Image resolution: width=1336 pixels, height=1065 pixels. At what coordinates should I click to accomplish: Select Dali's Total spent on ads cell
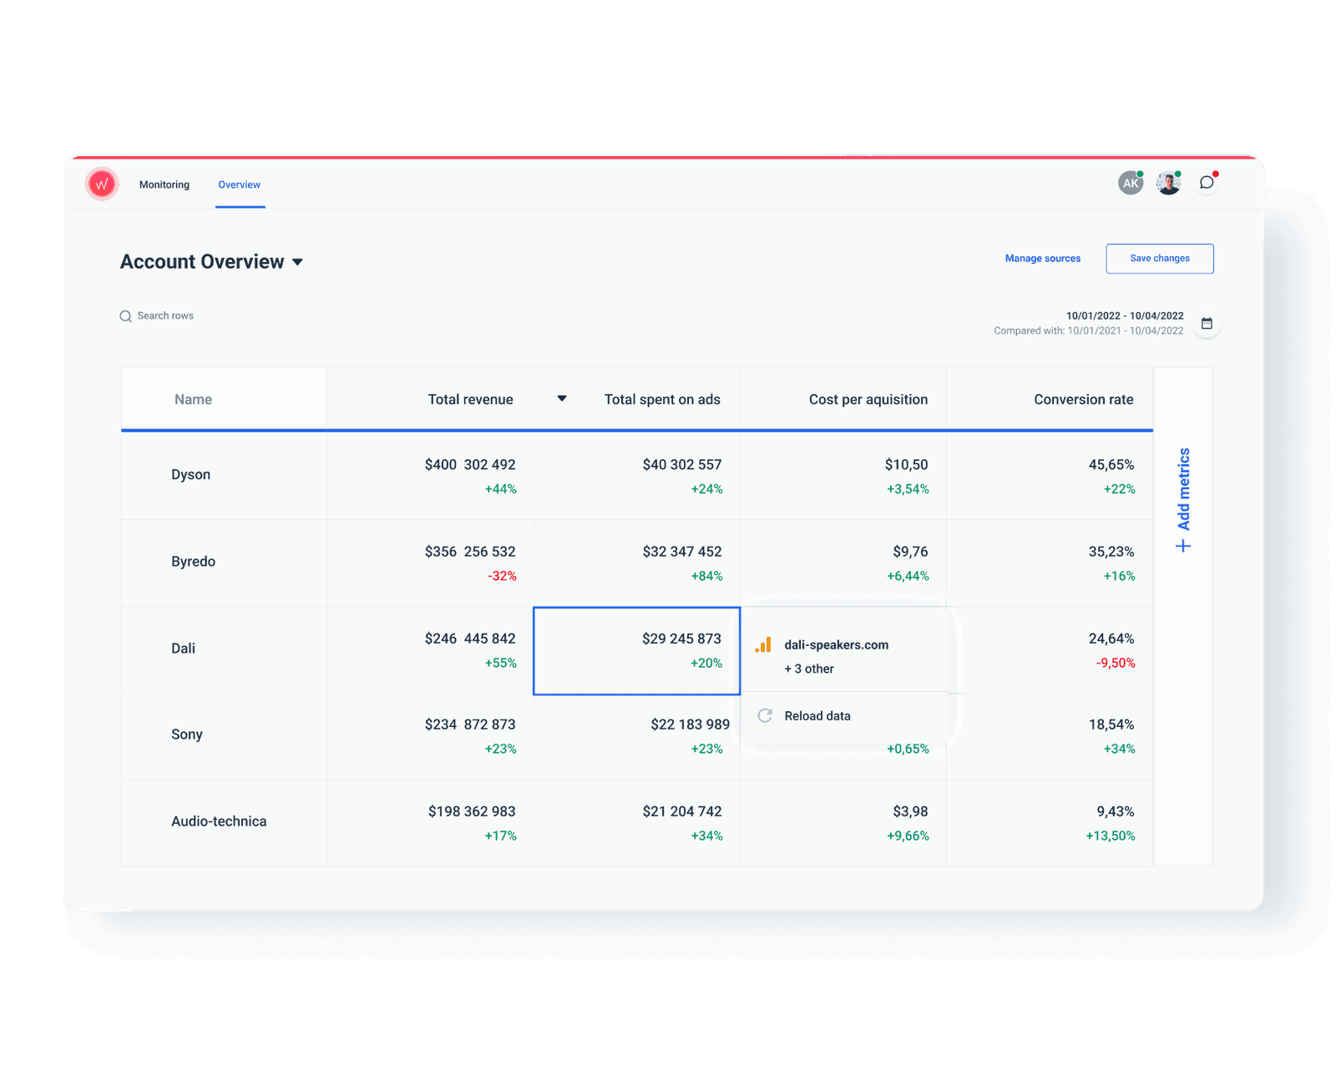tap(637, 650)
